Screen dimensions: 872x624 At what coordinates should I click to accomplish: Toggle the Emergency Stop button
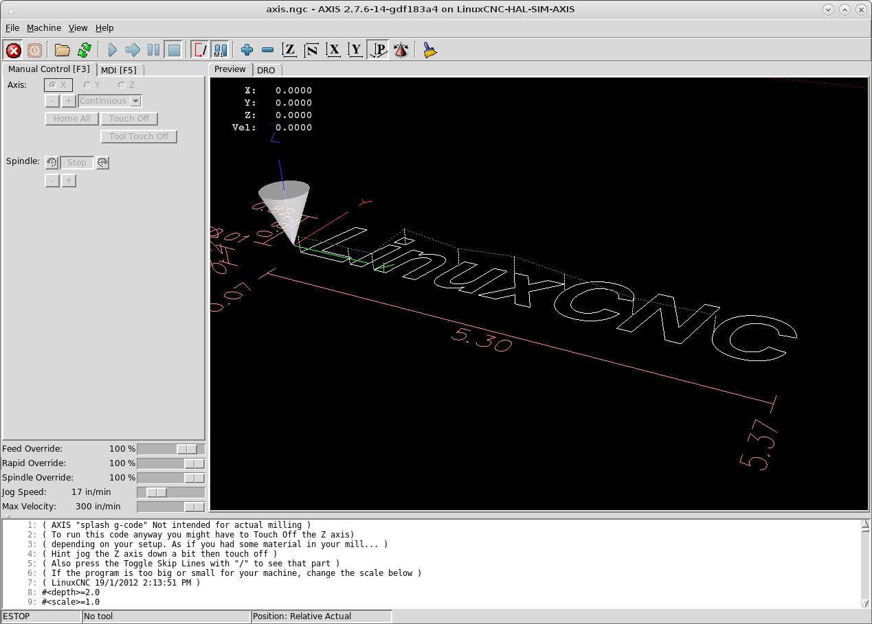tap(13, 50)
